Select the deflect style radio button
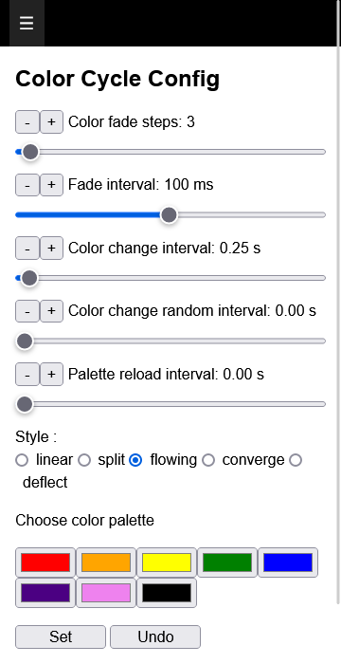 click(x=296, y=460)
